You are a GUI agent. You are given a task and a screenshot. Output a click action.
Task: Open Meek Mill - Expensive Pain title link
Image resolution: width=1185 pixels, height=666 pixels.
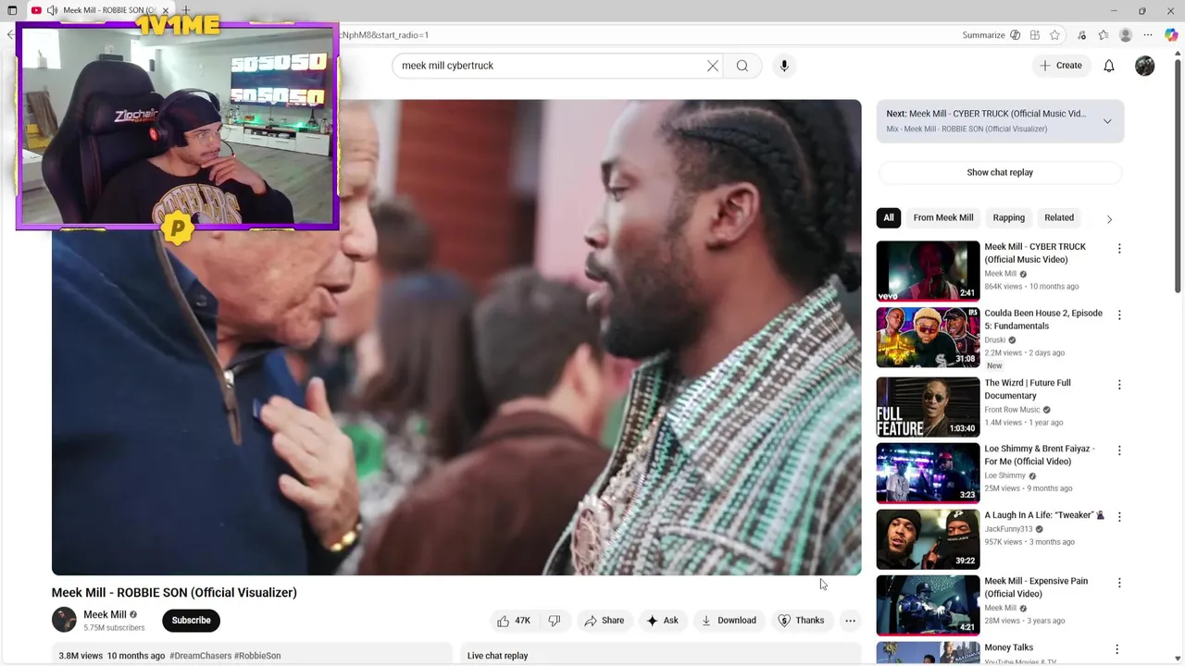pos(1036,587)
